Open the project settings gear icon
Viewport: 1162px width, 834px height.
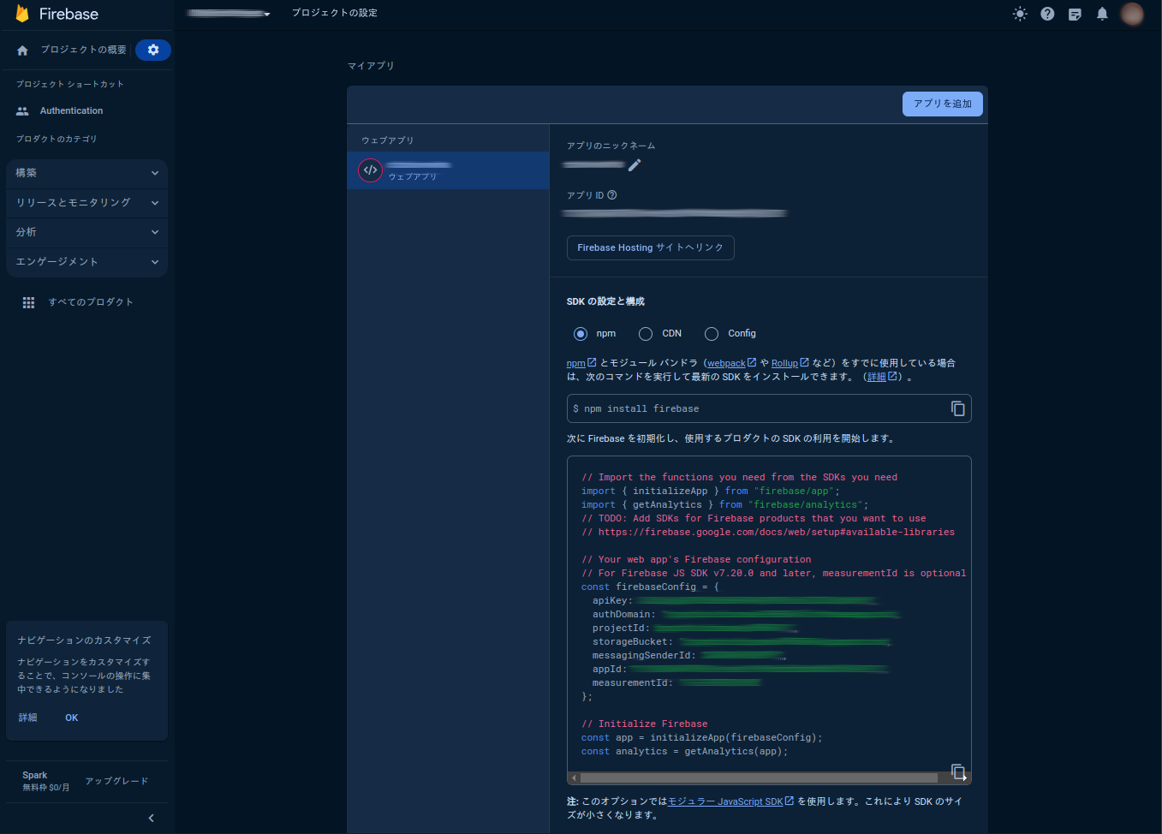pyautogui.click(x=152, y=50)
